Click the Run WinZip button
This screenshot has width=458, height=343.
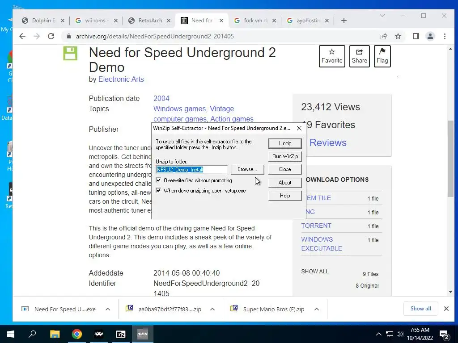tap(285, 156)
